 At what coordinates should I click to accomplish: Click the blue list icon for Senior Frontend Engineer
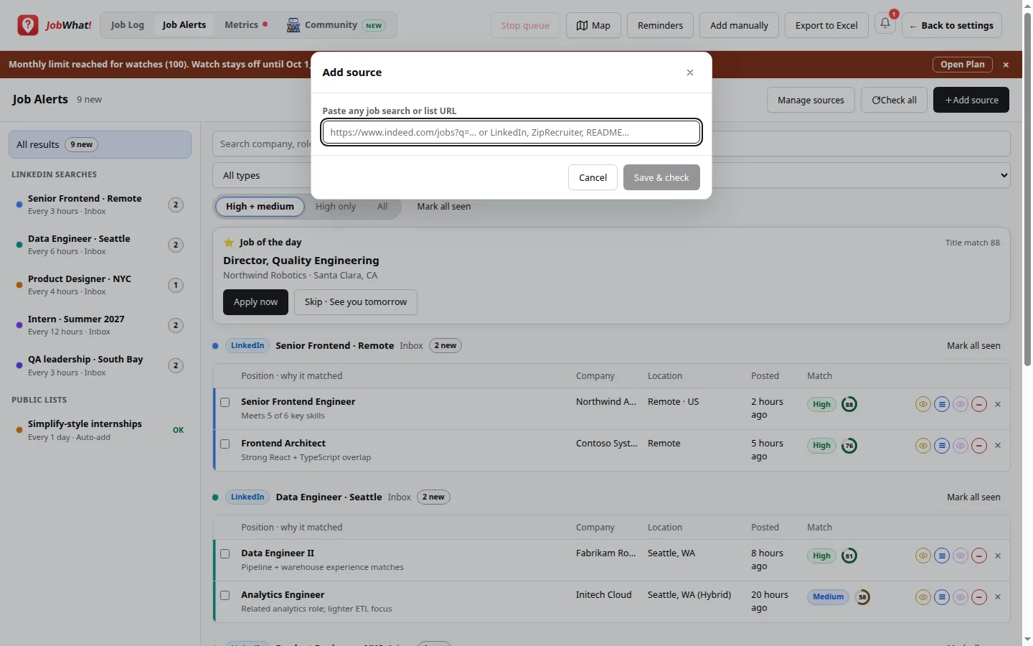click(942, 404)
